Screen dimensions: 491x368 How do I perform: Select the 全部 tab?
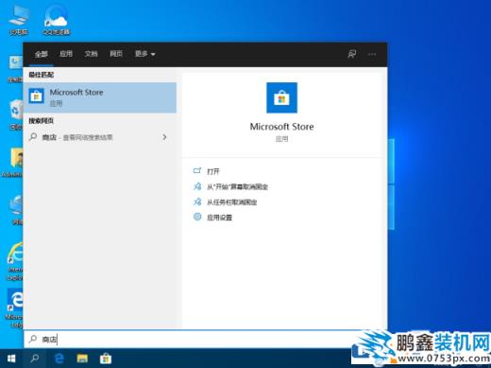click(42, 54)
